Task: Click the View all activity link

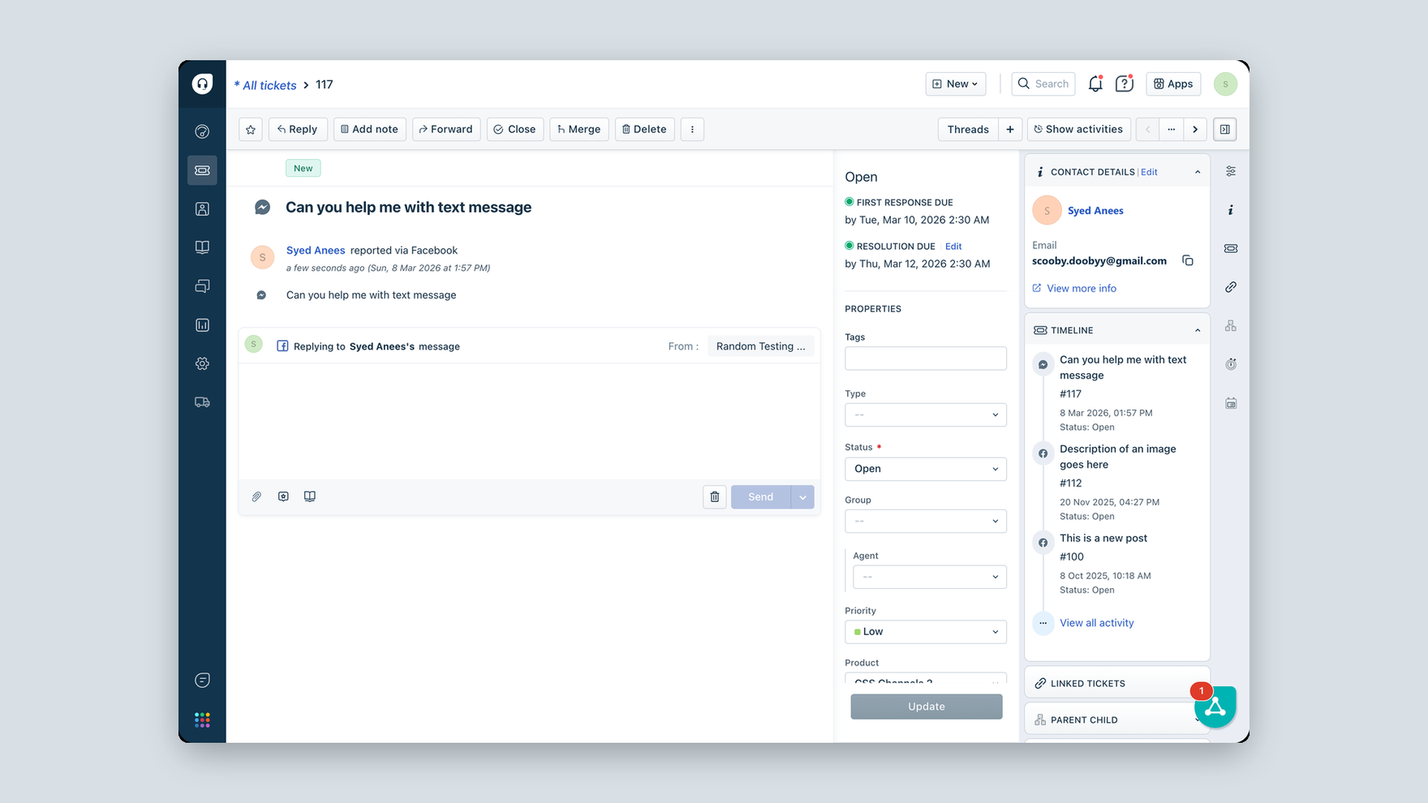Action: point(1097,623)
